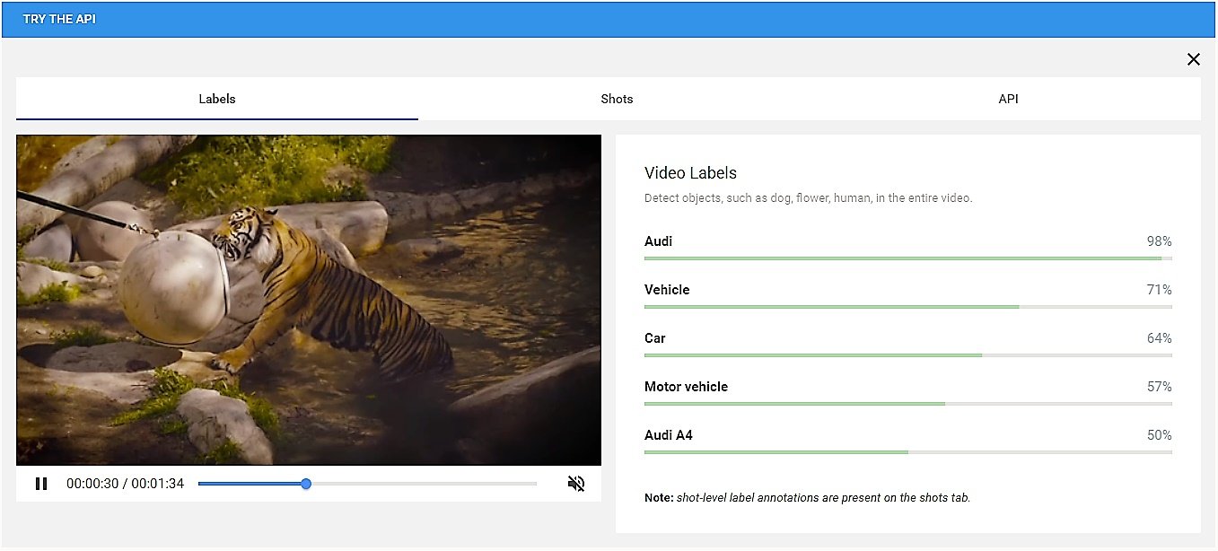Click the 64% confidence value
Viewport: 1218px width, 551px height.
1159,338
